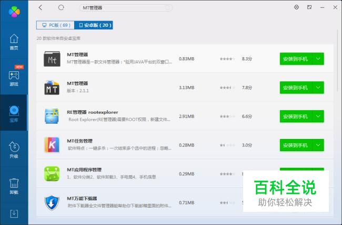Install RE管理器 rootexplorer to phone
This screenshot has height=225, width=342.
[x=296, y=116]
